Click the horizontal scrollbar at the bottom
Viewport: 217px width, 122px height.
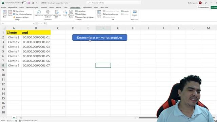click(148, 118)
